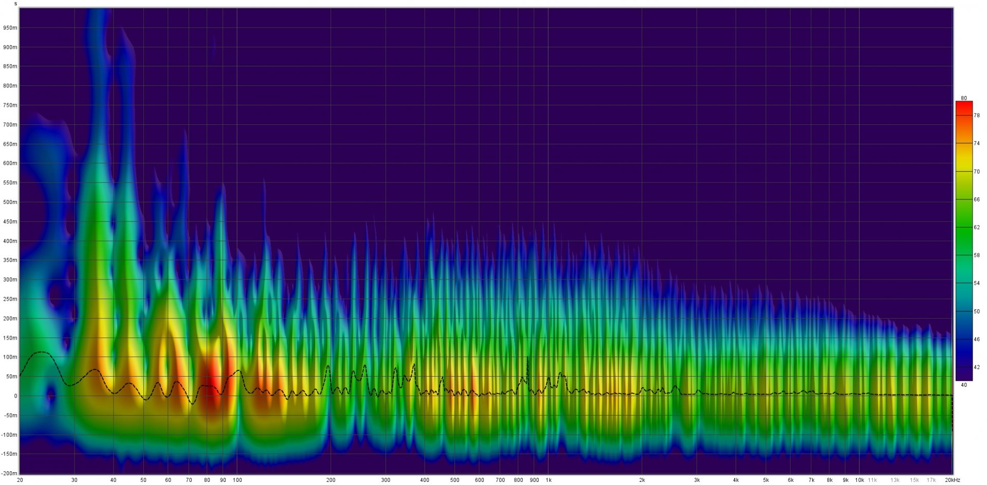Click the 's' unit label above time axis

pos(15,4)
